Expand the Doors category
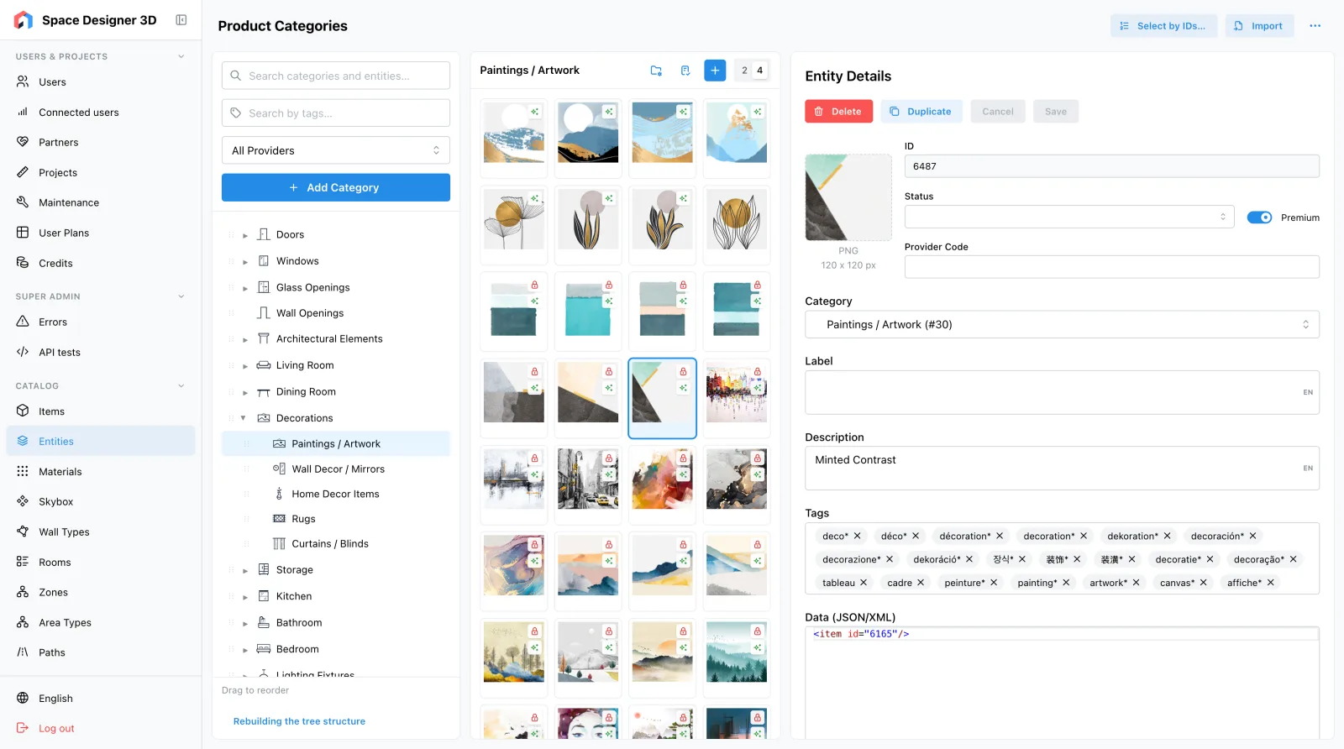Viewport: 1344px width, 749px height. 245,235
